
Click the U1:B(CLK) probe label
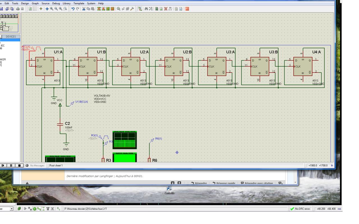pyautogui.click(x=81, y=102)
